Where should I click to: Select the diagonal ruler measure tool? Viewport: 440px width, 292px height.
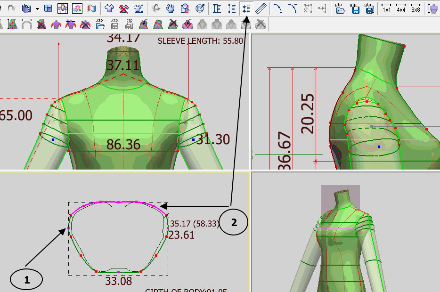point(260,8)
